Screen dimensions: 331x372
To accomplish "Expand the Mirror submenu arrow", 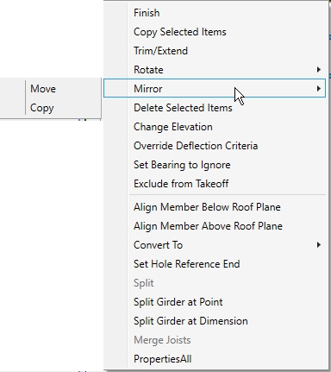I will tap(318, 89).
